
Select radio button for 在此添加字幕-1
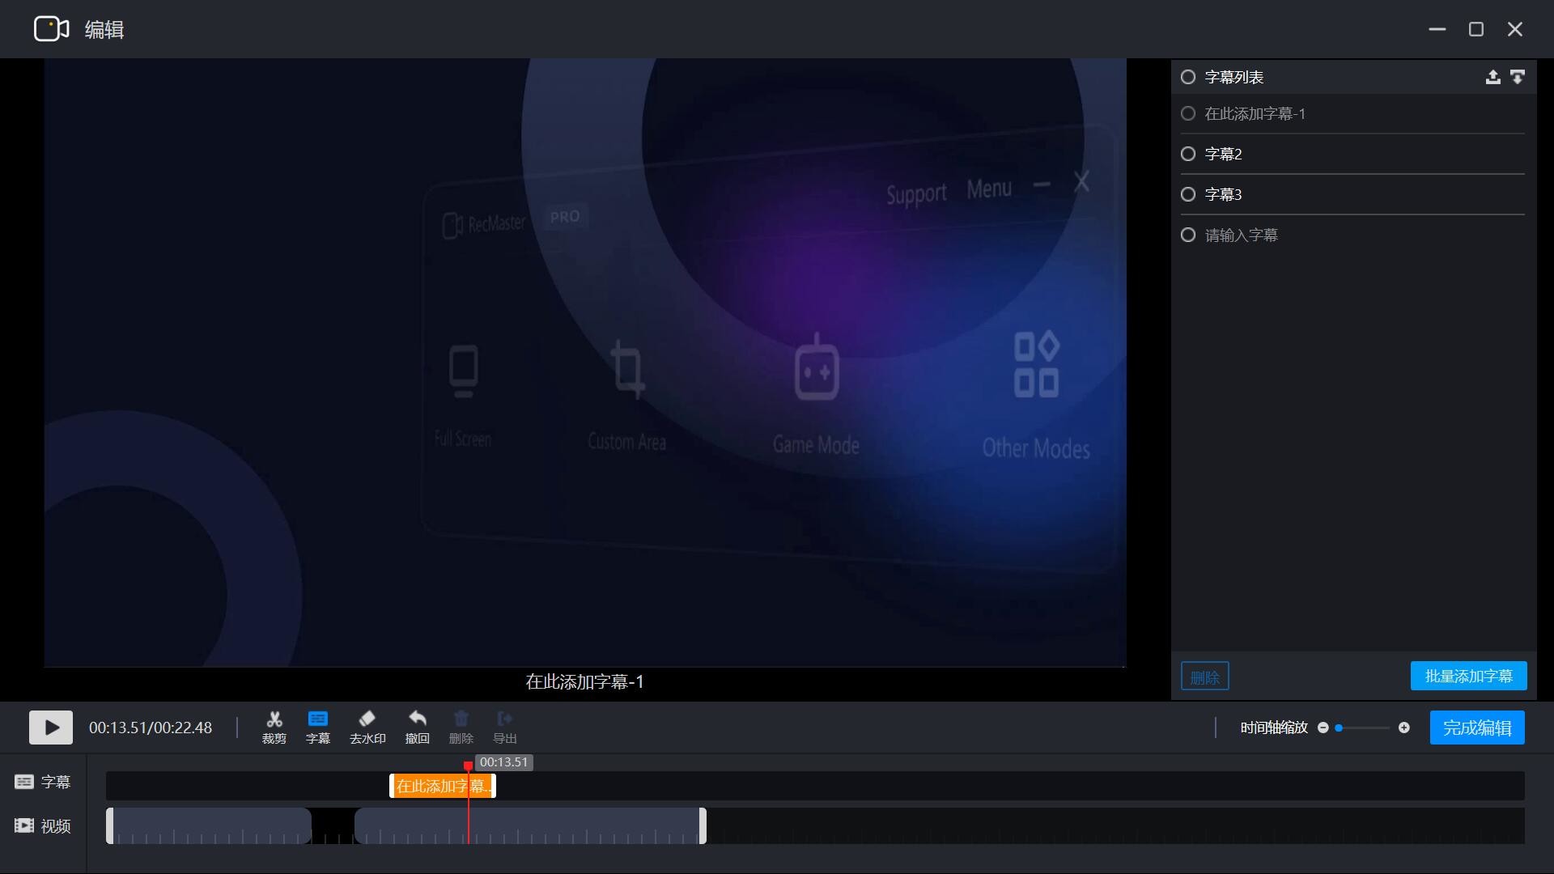point(1188,113)
